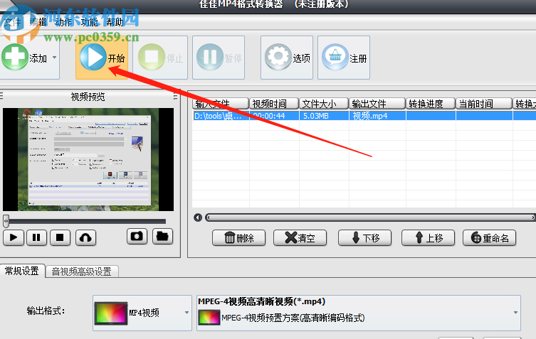
Task: Switch to the 音视频高级设置 tab
Action: [82, 271]
